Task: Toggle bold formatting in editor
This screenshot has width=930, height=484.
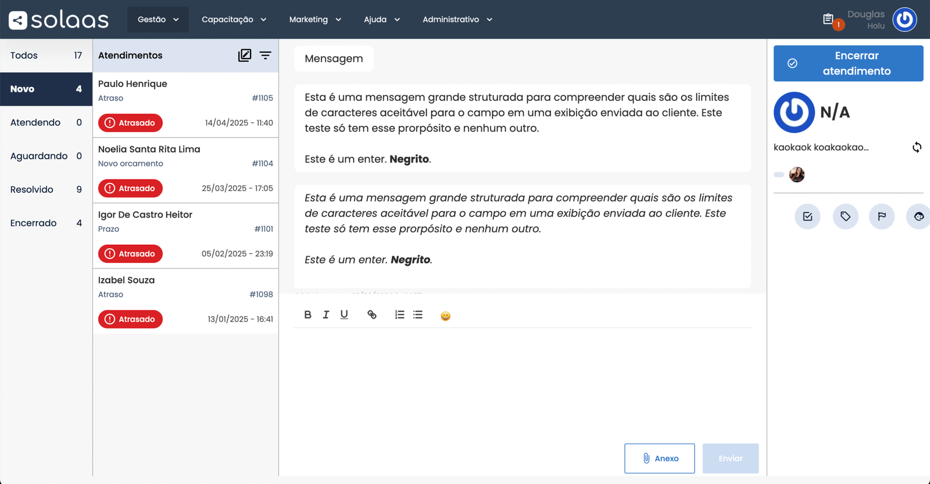Action: click(307, 315)
